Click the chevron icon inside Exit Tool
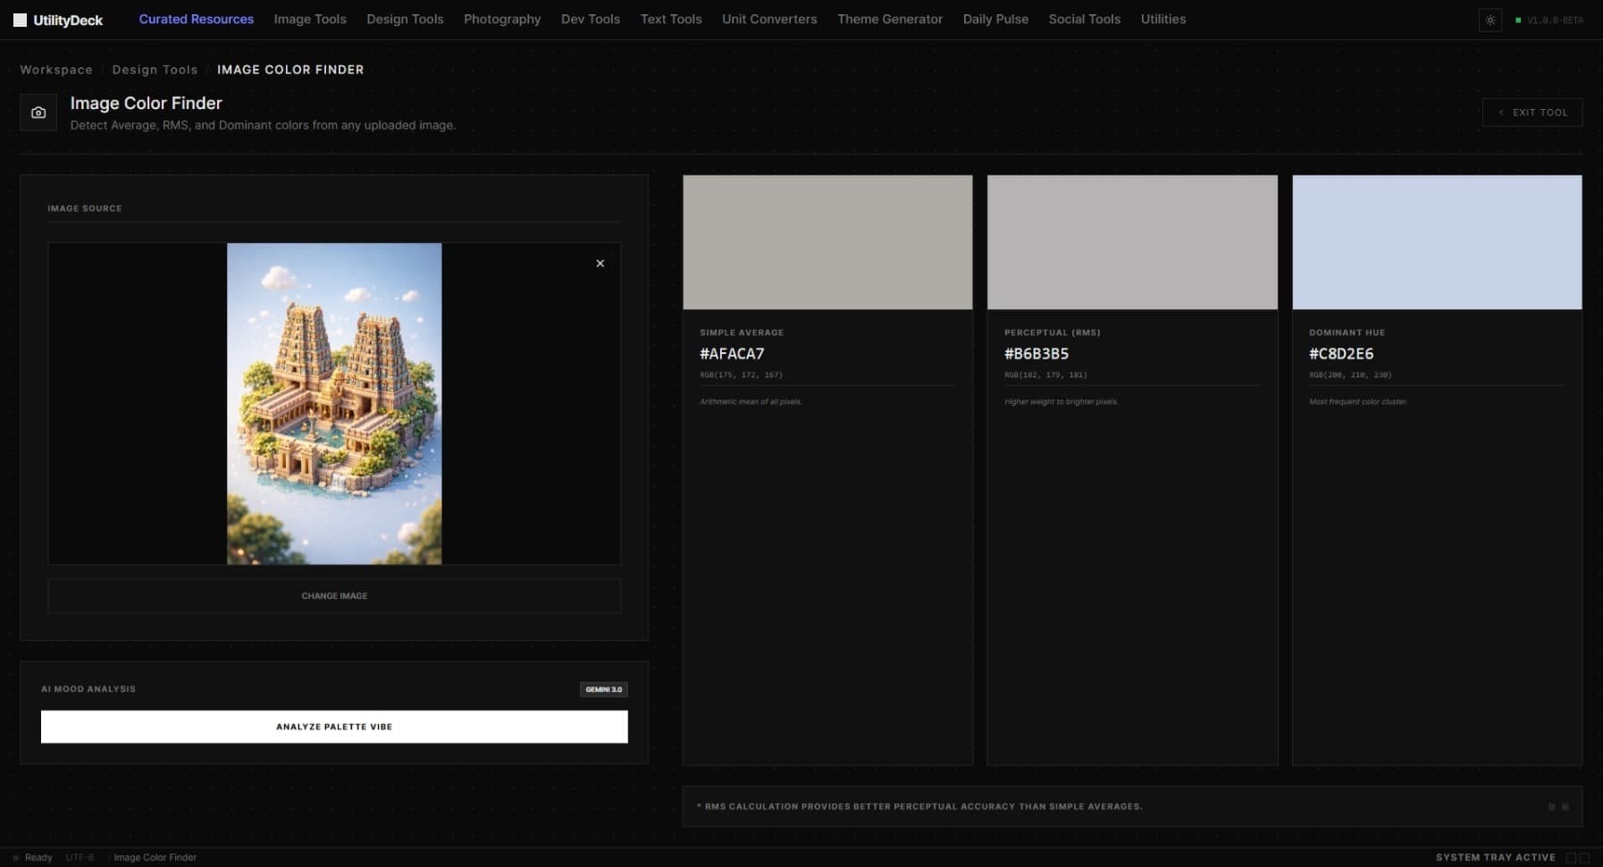 [1501, 112]
